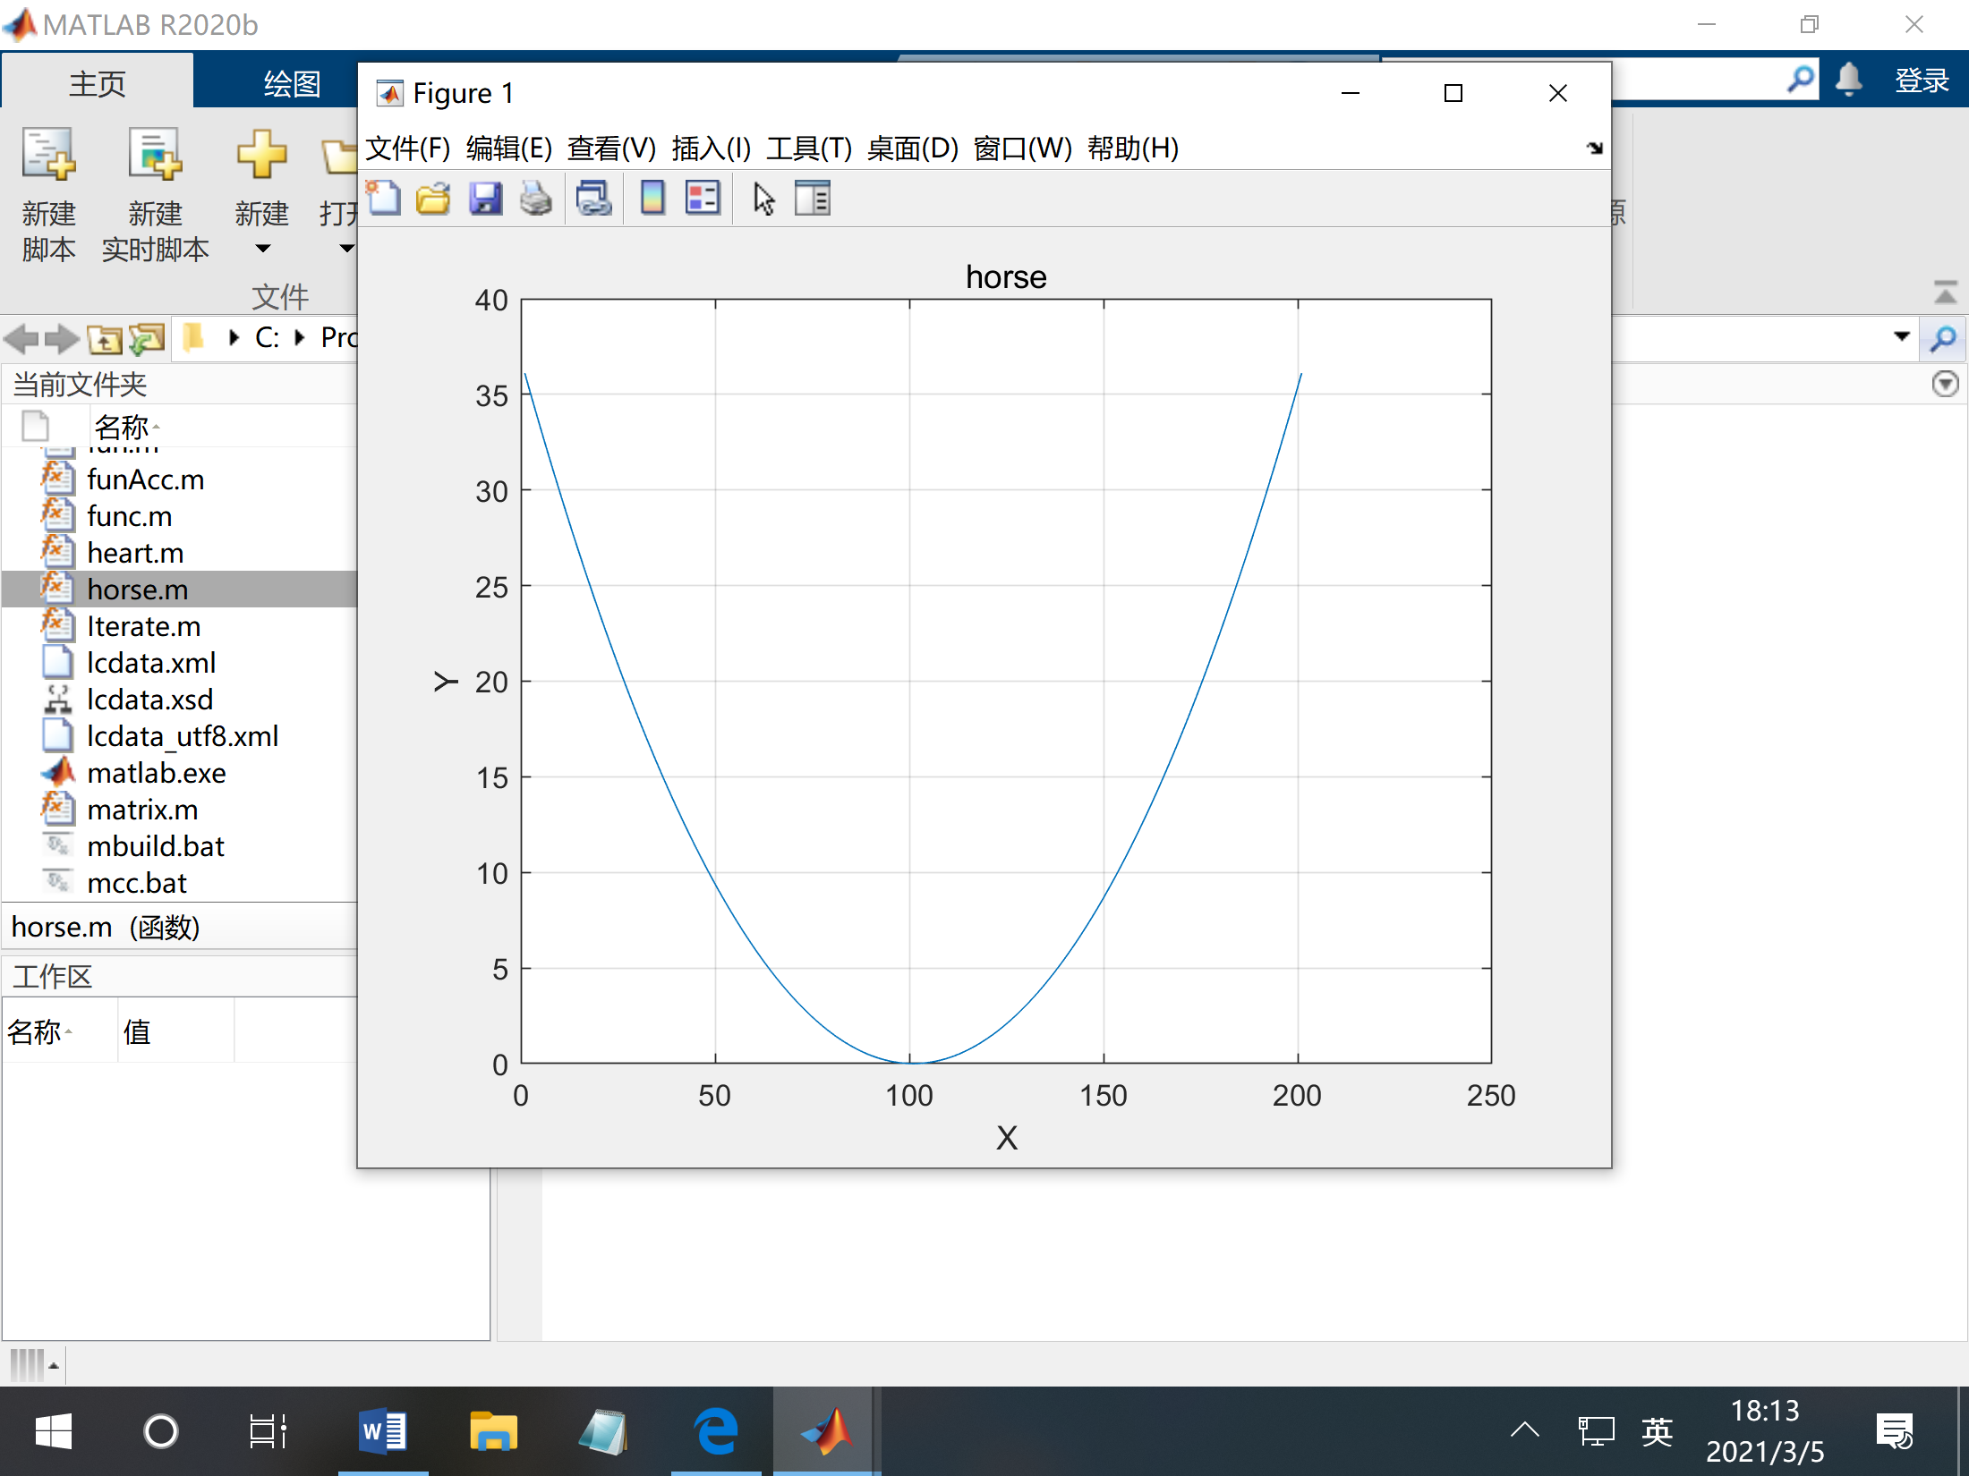Expand the address bar path dropdown
The width and height of the screenshot is (1969, 1476).
pyautogui.click(x=1901, y=336)
